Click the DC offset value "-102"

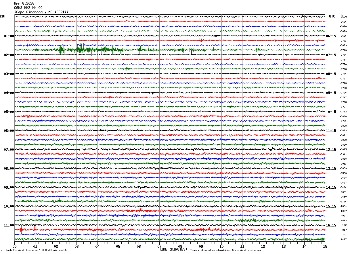[x=344, y=225]
